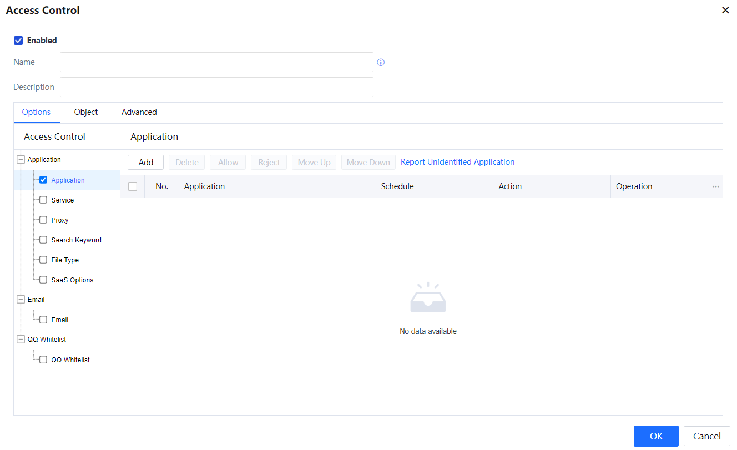737x450 pixels.
Task: Check the Service option checkbox
Action: click(43, 200)
